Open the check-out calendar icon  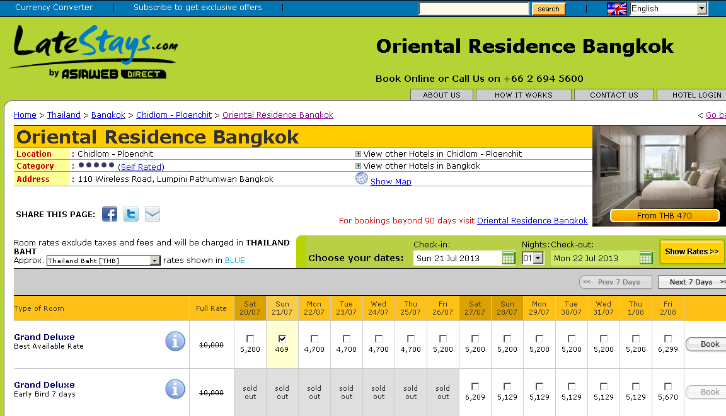coord(646,258)
